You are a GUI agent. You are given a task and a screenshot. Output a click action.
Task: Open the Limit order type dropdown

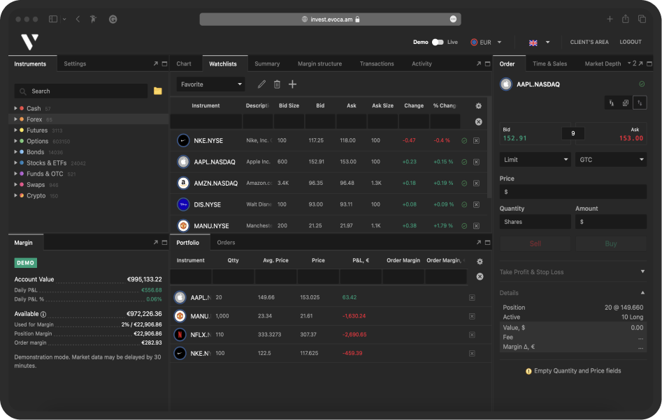[535, 160]
